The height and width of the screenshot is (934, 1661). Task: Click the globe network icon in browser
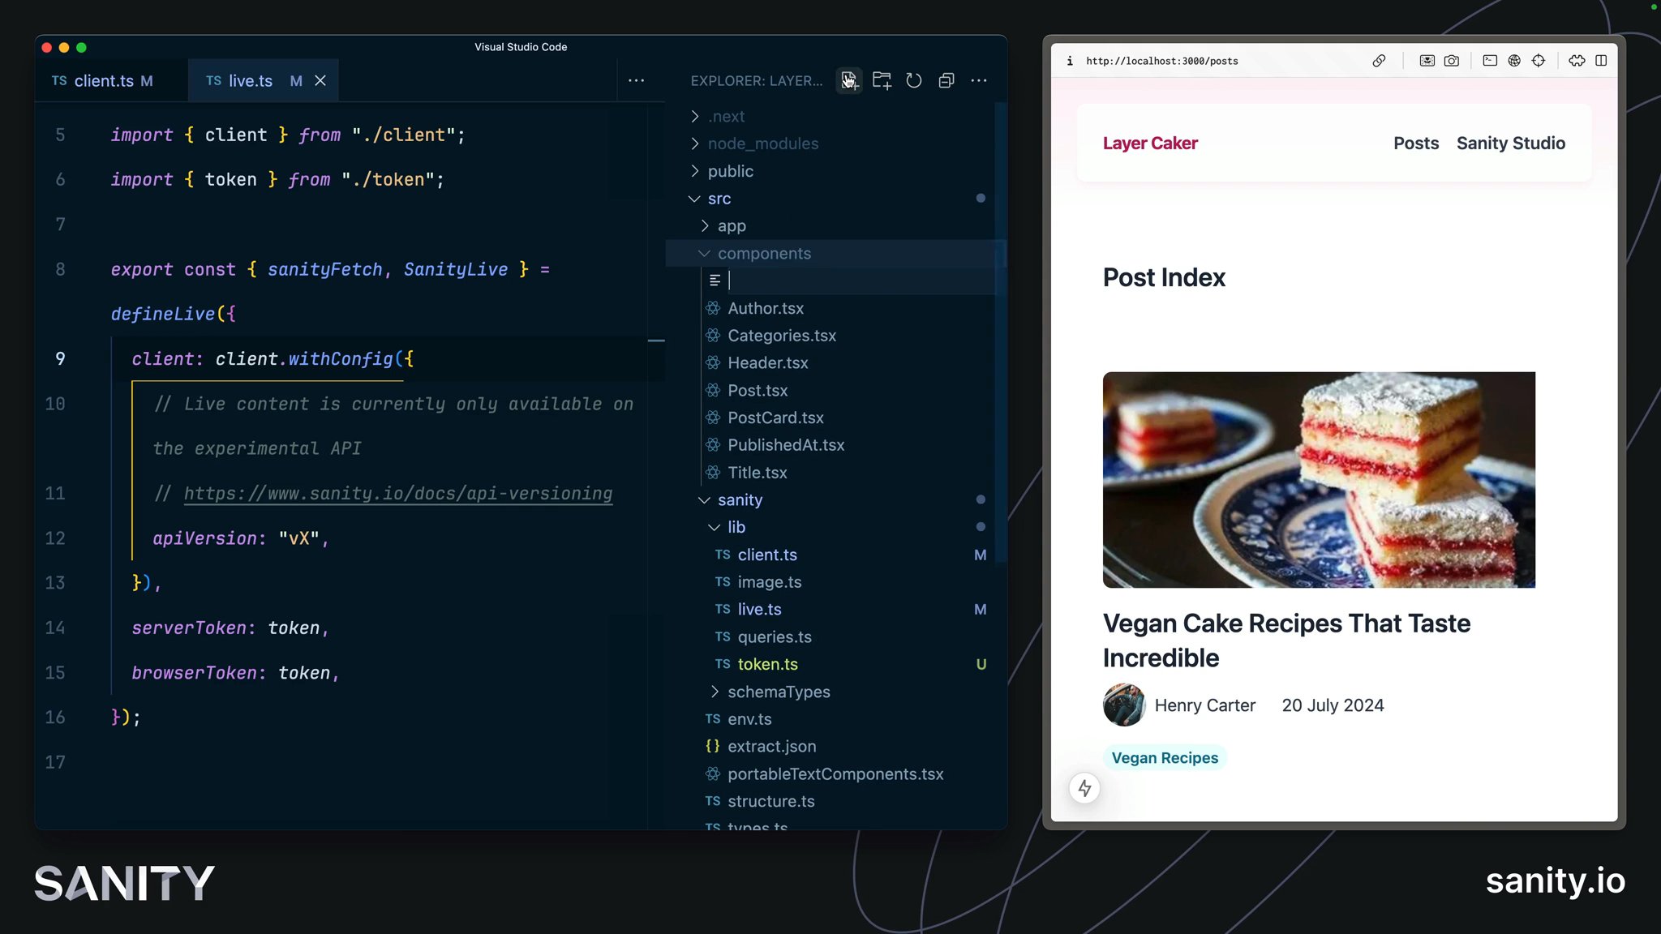point(1514,61)
